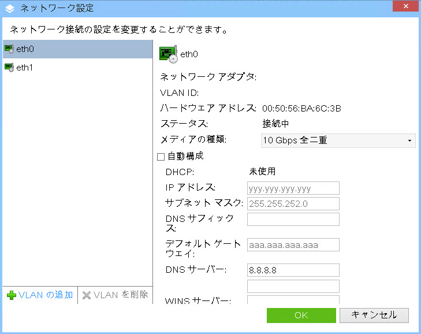Click into the IP アドレス field
421x334 pixels.
[293, 188]
